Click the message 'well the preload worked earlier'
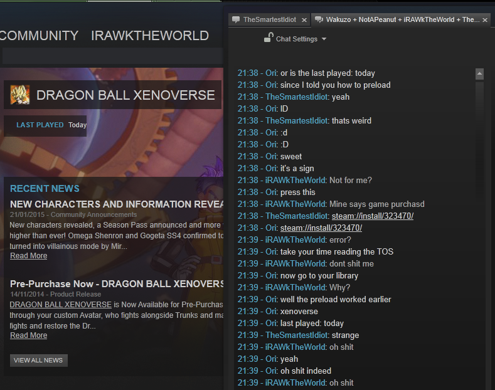This screenshot has height=390, width=495. click(x=336, y=299)
